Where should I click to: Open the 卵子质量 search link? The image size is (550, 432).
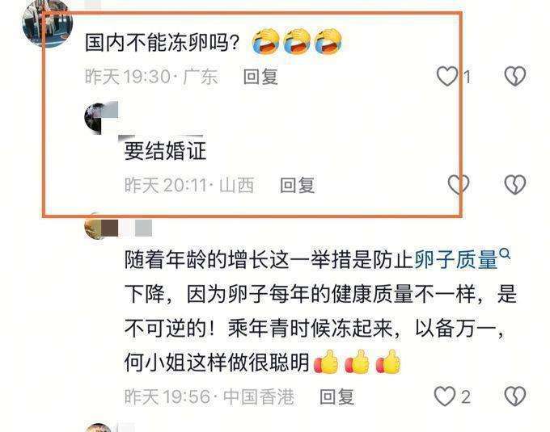456,259
